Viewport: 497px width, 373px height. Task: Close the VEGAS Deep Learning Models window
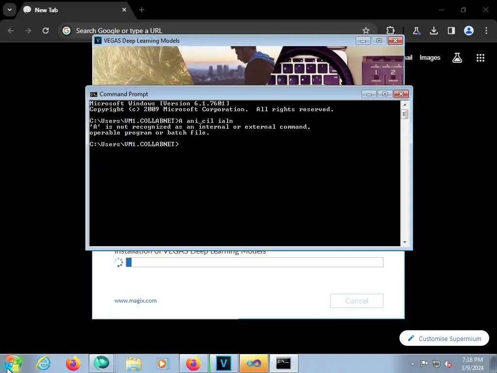pyautogui.click(x=395, y=41)
